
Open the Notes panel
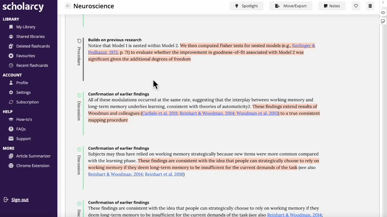click(332, 6)
